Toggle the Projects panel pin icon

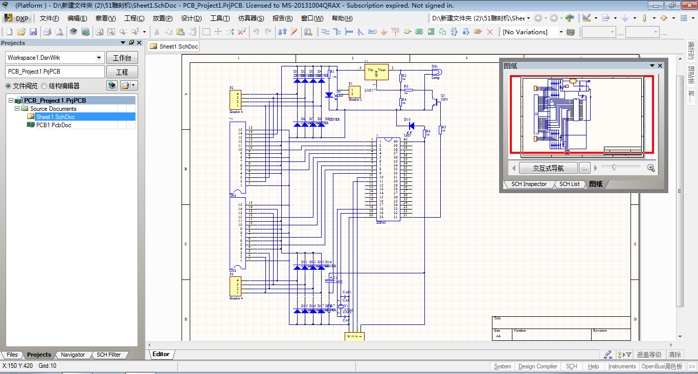pos(131,43)
